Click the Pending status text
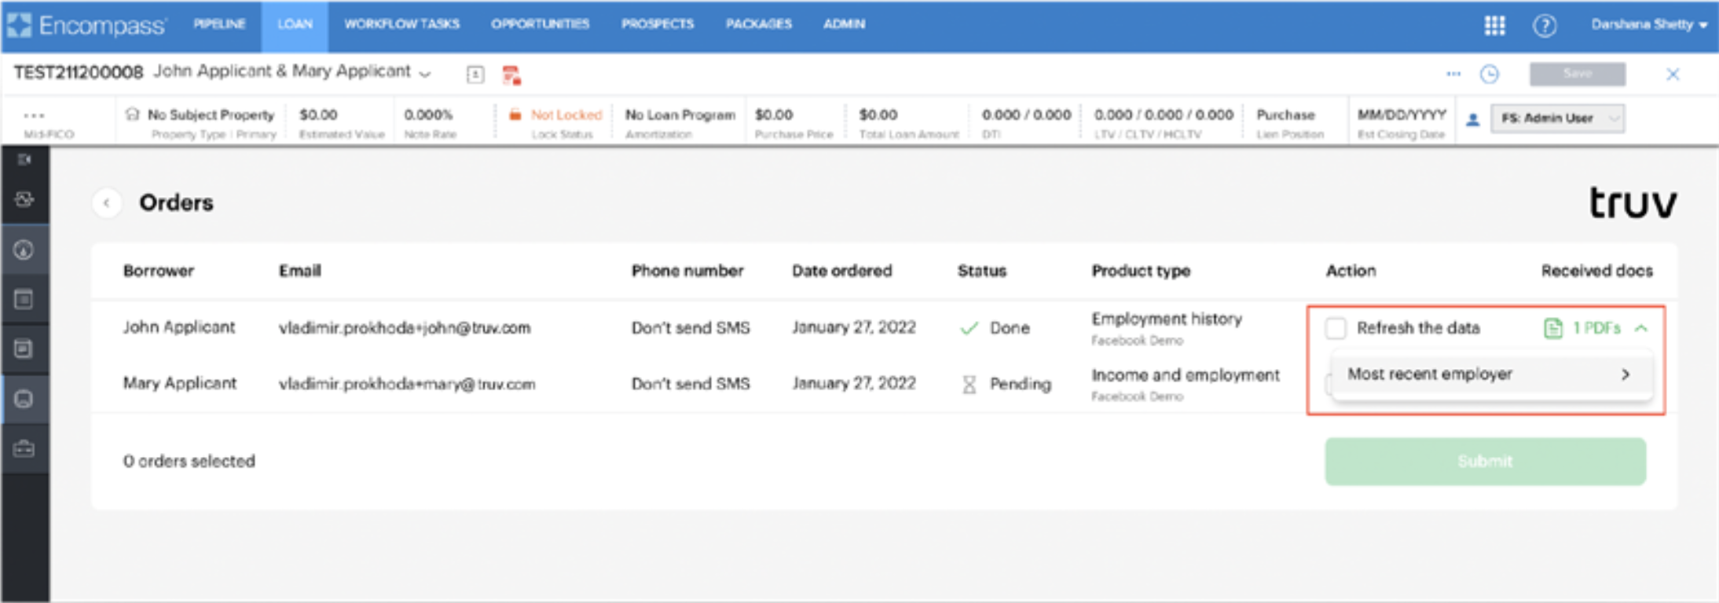This screenshot has width=1719, height=603. (x=1020, y=384)
